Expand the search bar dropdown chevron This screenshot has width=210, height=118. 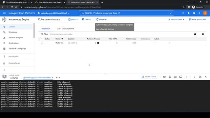(171, 13)
